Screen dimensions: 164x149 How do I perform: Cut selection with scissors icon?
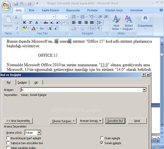16,17
